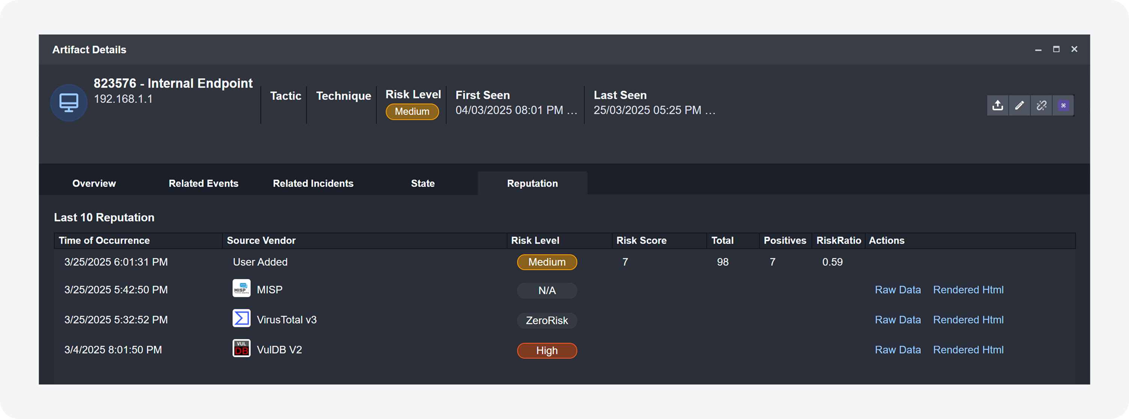
Task: Open Raw Data for VulDB V2
Action: [x=898, y=350]
